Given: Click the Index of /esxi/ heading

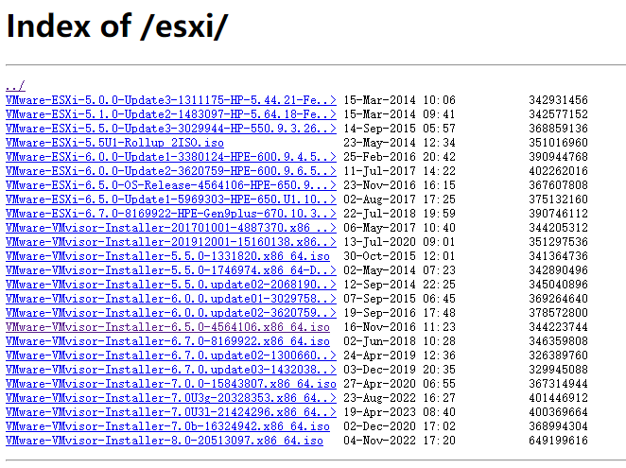Looking at the screenshot, I should click(x=117, y=26).
